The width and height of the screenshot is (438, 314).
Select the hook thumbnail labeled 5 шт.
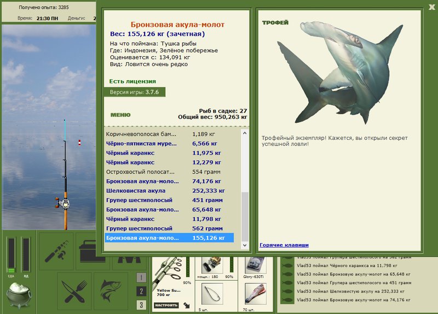(212, 294)
